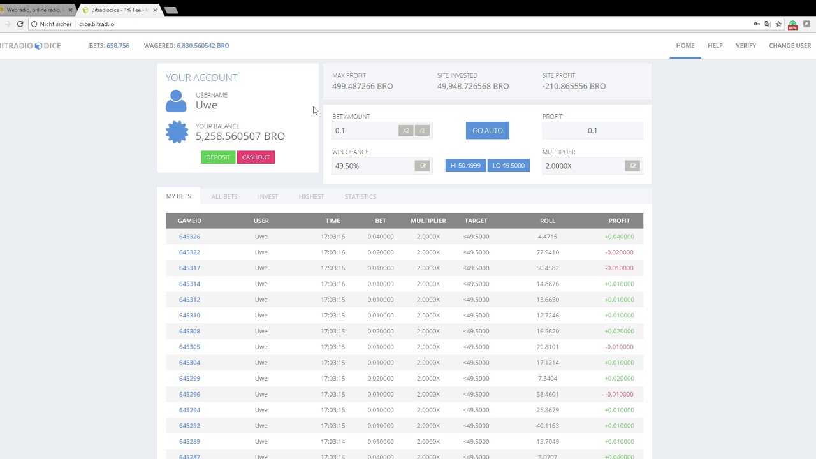Click max profit value 499.487266 BRO
Viewport: 816px width, 459px height.
tap(362, 86)
